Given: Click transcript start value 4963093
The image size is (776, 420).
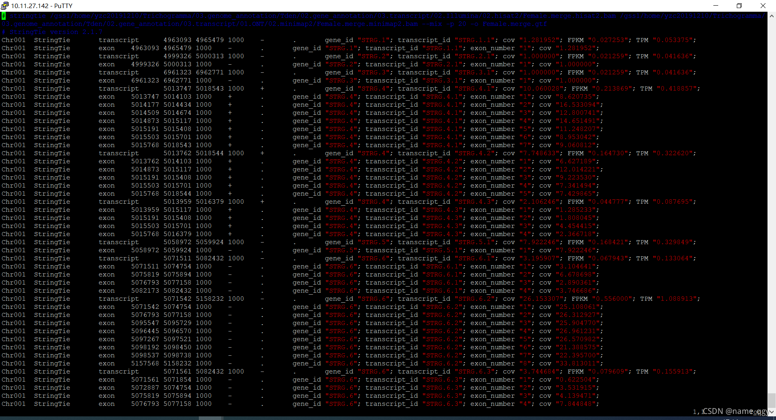Looking at the screenshot, I should click(177, 40).
